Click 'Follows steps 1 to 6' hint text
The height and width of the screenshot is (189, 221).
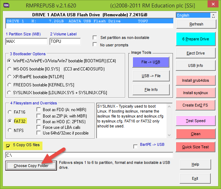[x=115, y=165]
